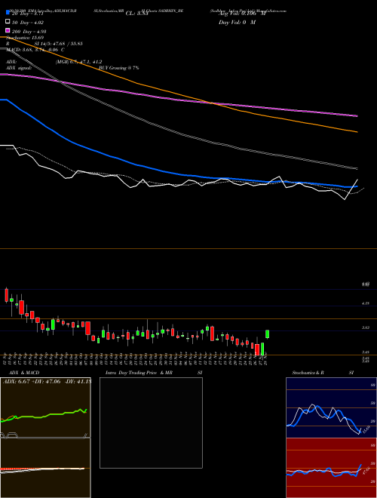Click the 'Day Vol: 0 M' text

[237, 23]
